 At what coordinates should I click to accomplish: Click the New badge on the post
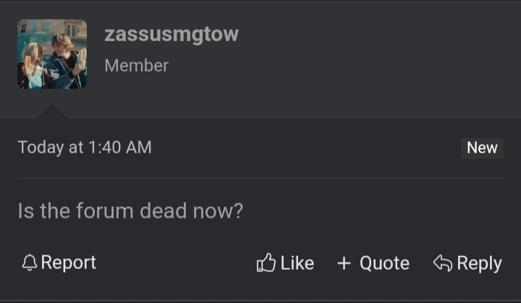[x=481, y=148]
